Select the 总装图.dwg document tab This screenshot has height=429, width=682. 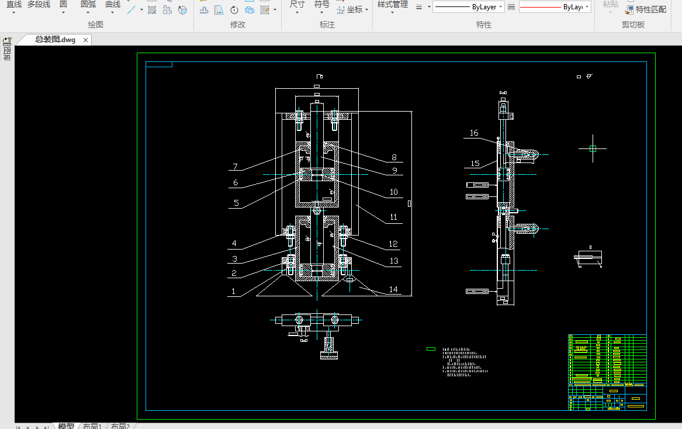tap(55, 40)
